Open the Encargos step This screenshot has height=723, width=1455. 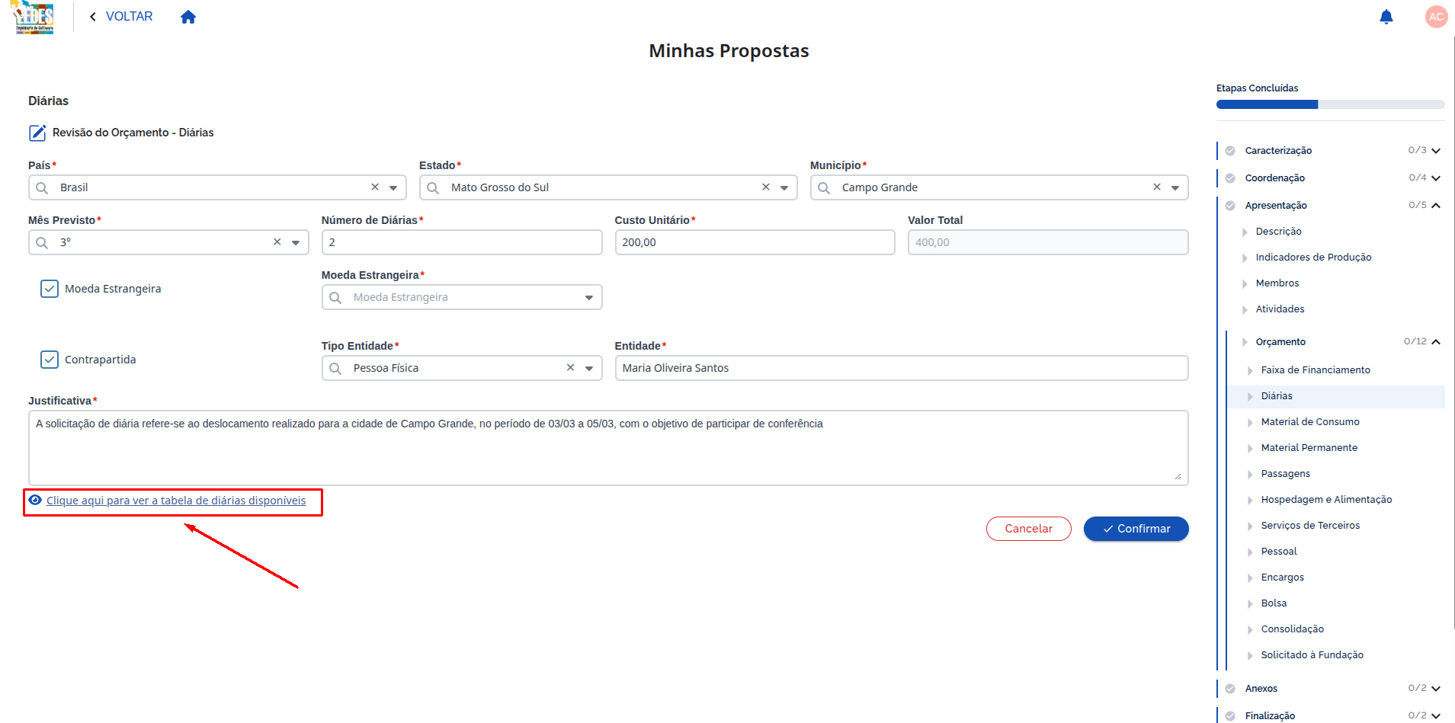(x=1282, y=577)
